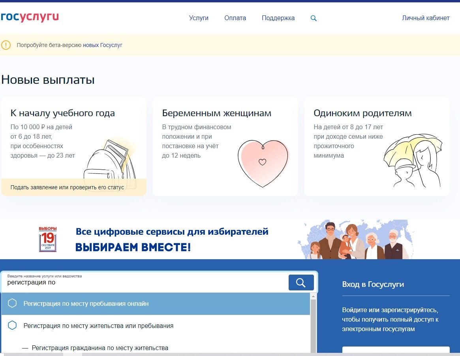Open the Госуслуги logo home link

coord(30,17)
